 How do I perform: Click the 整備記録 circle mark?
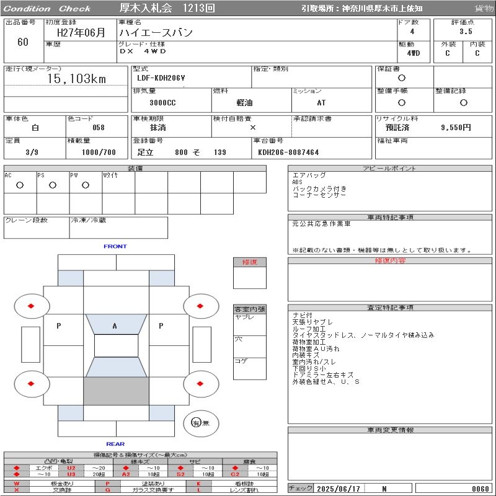point(464,102)
